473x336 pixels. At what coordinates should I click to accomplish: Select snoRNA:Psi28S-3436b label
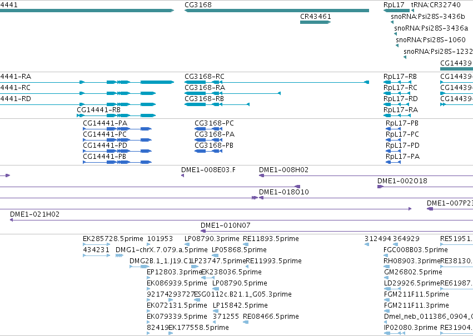428,16
